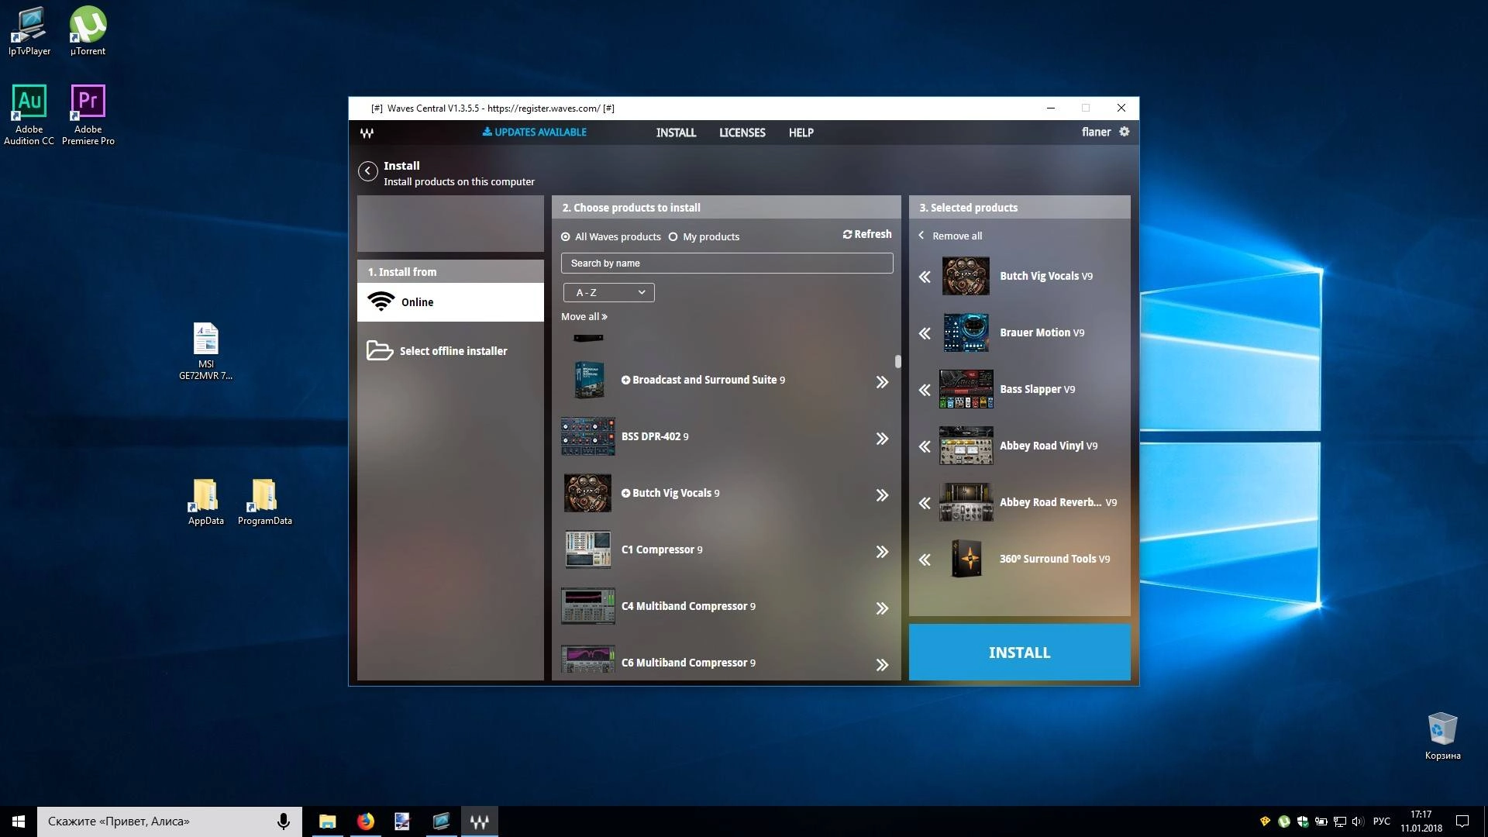
Task: Click the Brauer Motion product thumbnail
Action: (966, 332)
